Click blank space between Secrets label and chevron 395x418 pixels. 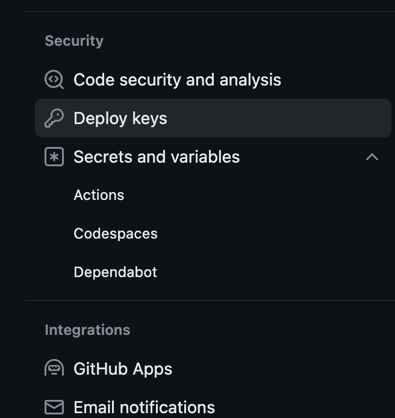pyautogui.click(x=301, y=157)
